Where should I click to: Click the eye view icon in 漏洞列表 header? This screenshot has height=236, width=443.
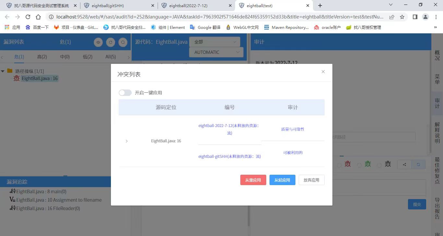tap(98, 42)
